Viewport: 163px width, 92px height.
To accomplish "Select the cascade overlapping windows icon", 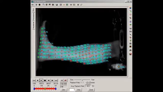I will [44, 5].
